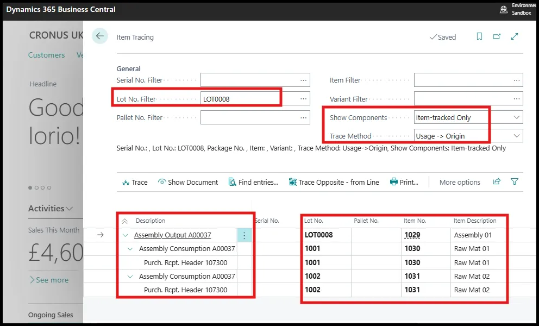
Task: Open Serial No. Filter lookup ellipsis
Action: [x=303, y=80]
